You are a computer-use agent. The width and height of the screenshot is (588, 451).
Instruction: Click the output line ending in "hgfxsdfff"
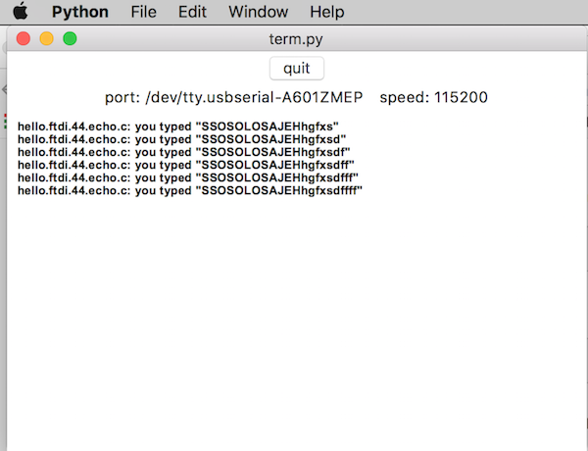(188, 177)
